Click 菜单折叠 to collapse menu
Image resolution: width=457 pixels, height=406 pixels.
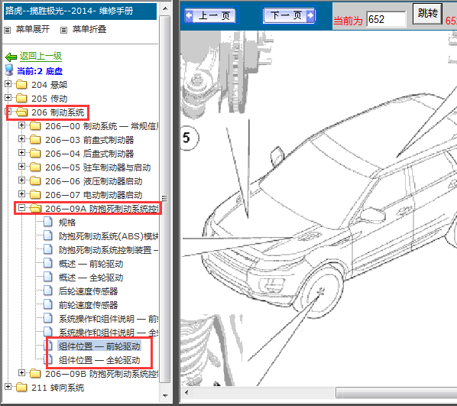pyautogui.click(x=89, y=29)
